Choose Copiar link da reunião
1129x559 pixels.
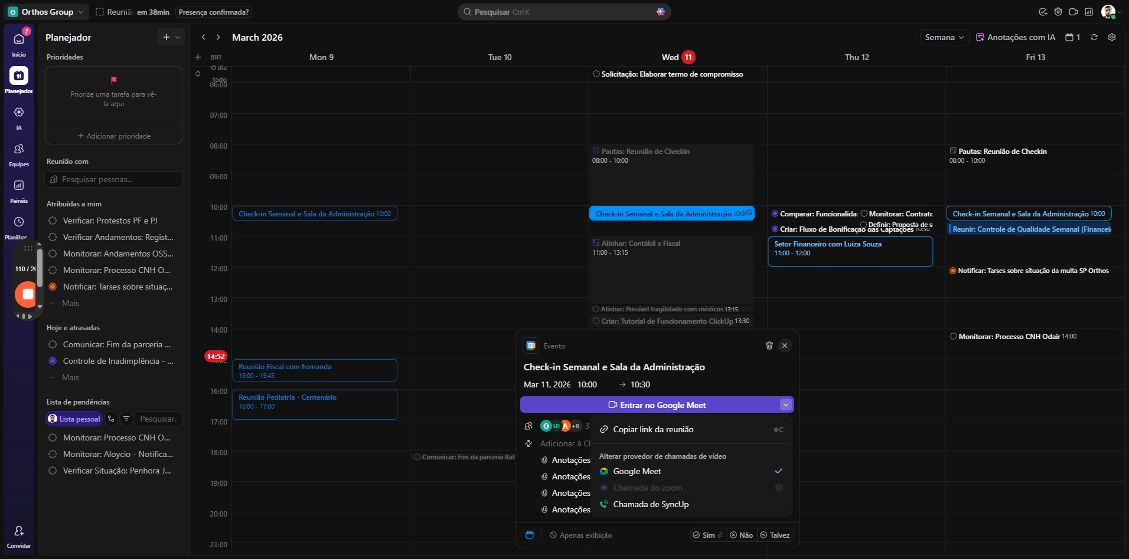pyautogui.click(x=653, y=429)
